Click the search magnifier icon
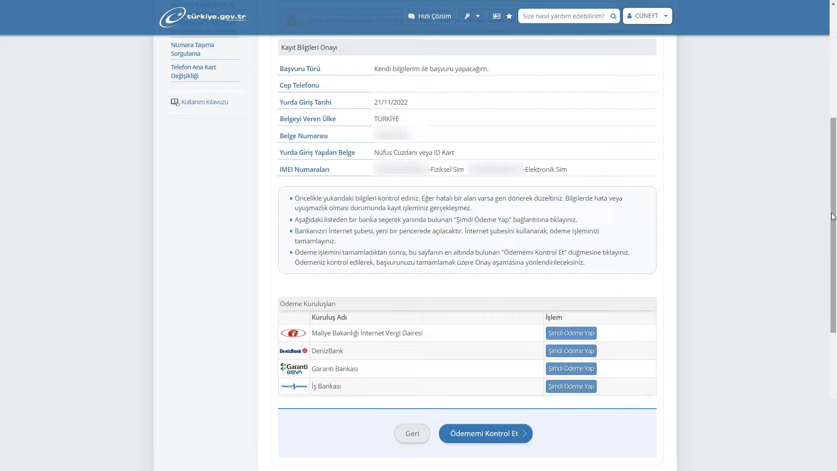Viewport: 837px width, 471px height. (x=613, y=16)
